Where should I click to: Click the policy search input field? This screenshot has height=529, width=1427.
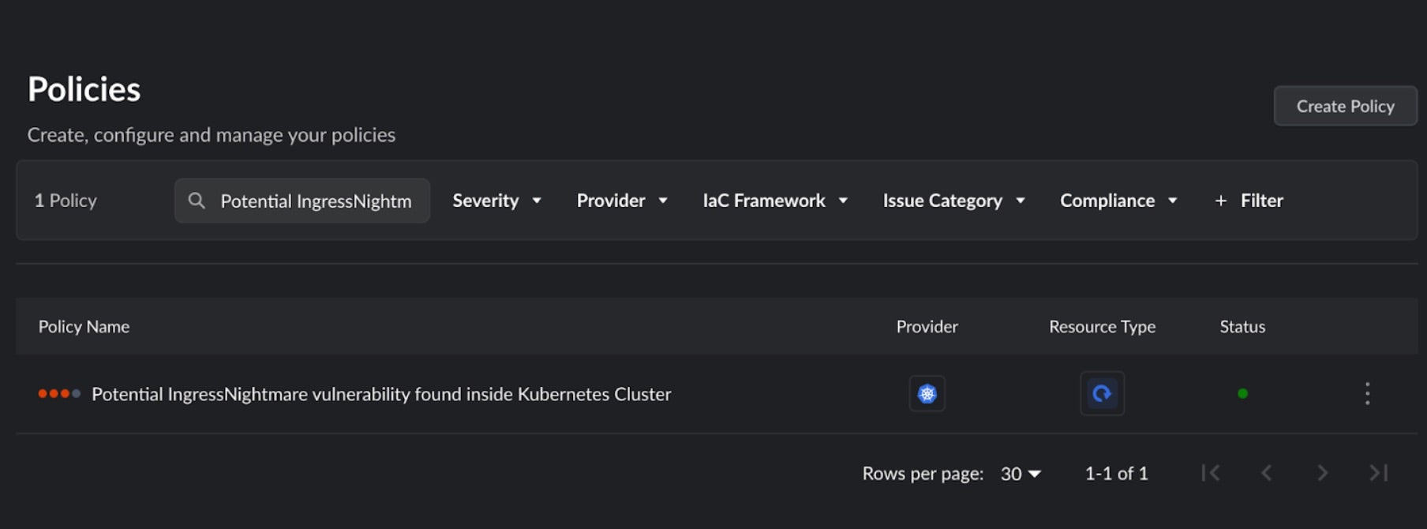click(x=316, y=201)
